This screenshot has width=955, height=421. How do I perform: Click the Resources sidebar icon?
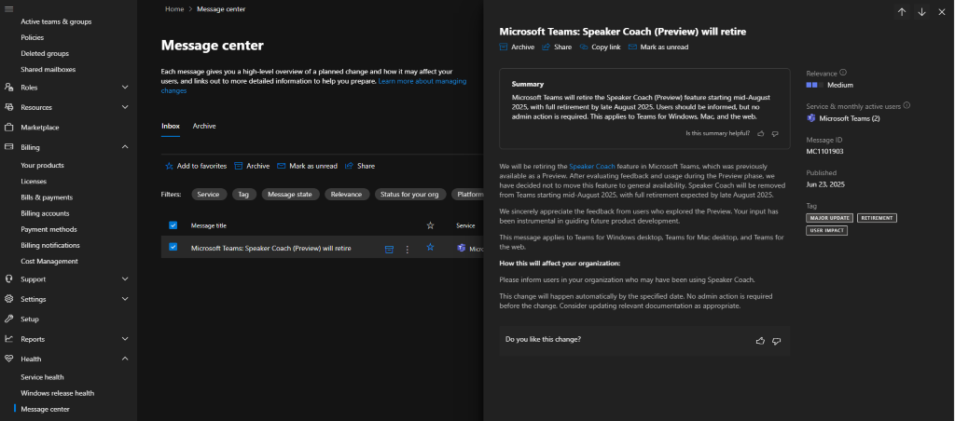coord(8,107)
